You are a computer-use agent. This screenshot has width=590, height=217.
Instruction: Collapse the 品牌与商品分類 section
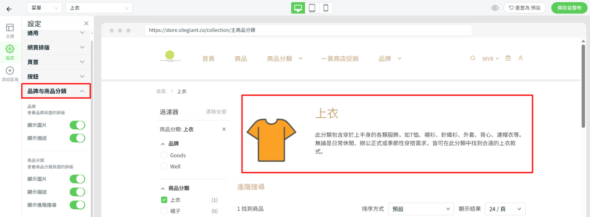(56, 91)
